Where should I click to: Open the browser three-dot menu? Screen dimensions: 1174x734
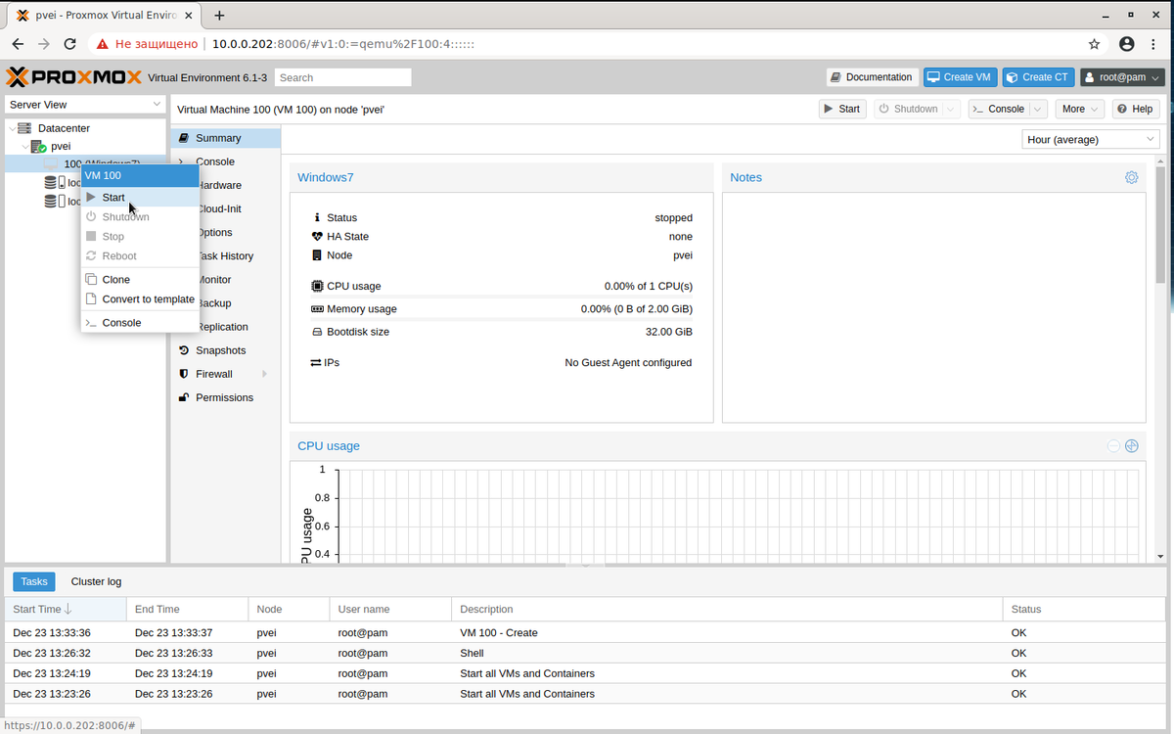pyautogui.click(x=1153, y=44)
